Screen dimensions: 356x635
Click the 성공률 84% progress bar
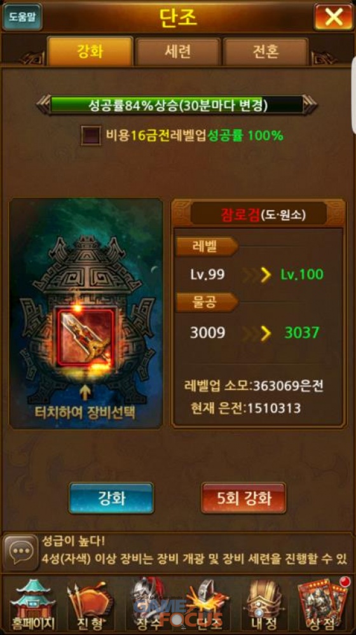coord(177,105)
